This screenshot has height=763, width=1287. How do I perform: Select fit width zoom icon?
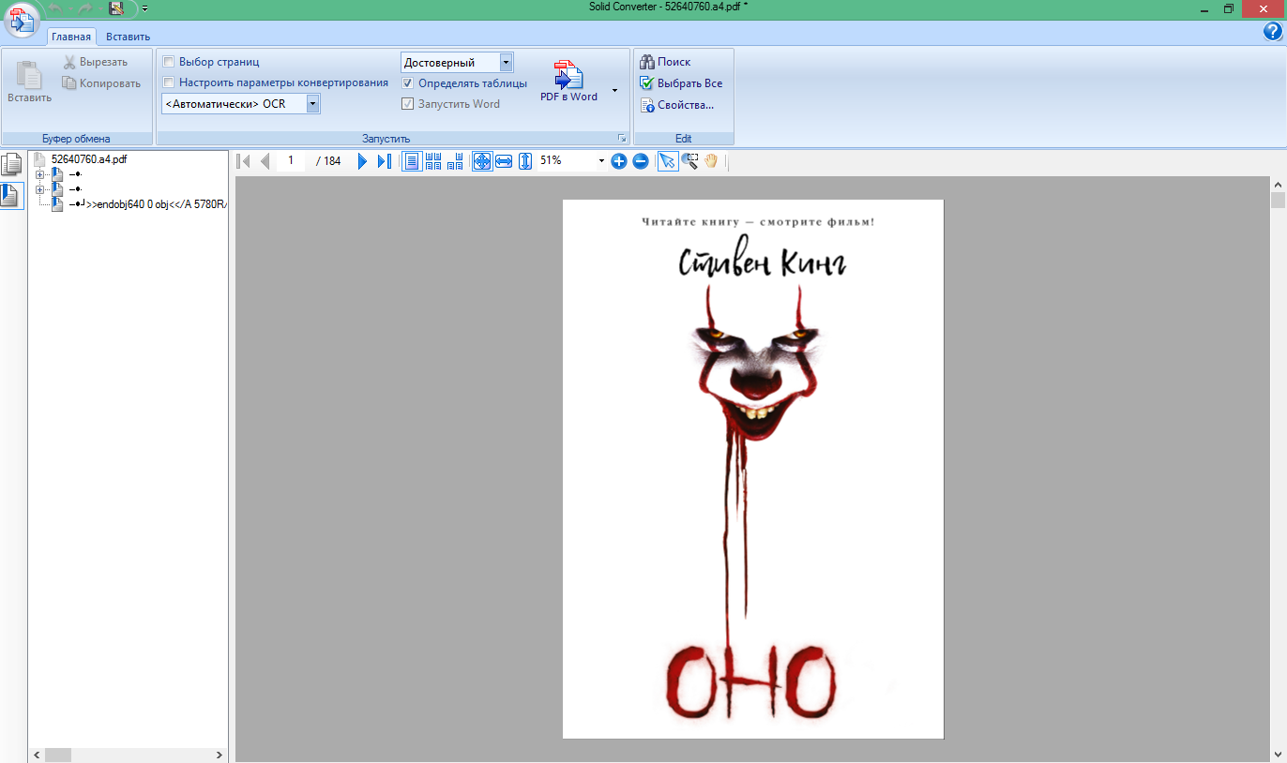[x=504, y=161]
